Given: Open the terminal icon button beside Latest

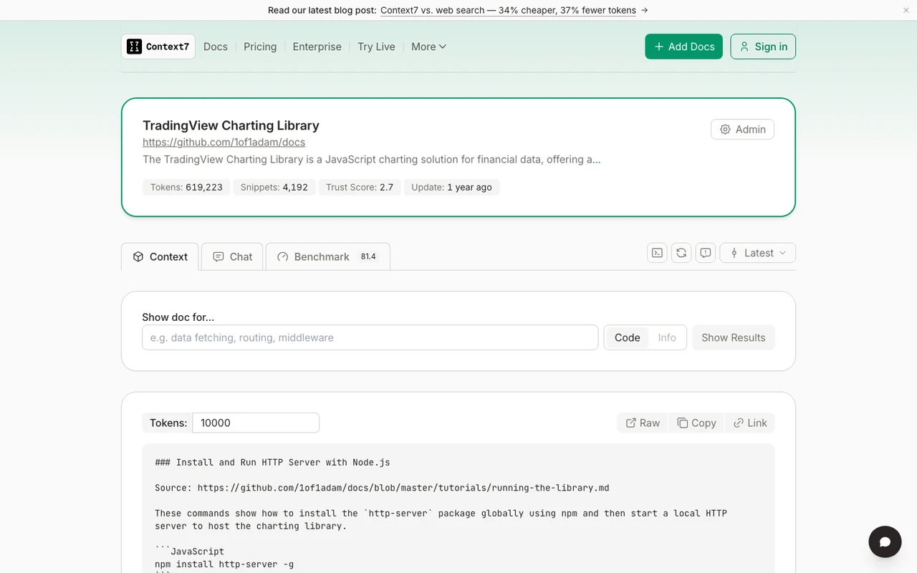Looking at the screenshot, I should coord(657,253).
